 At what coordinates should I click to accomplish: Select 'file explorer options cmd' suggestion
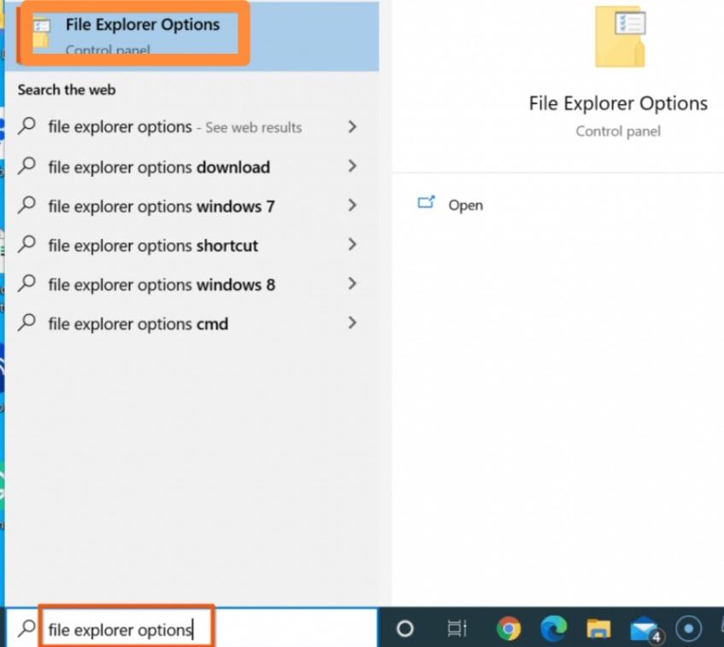pos(191,323)
